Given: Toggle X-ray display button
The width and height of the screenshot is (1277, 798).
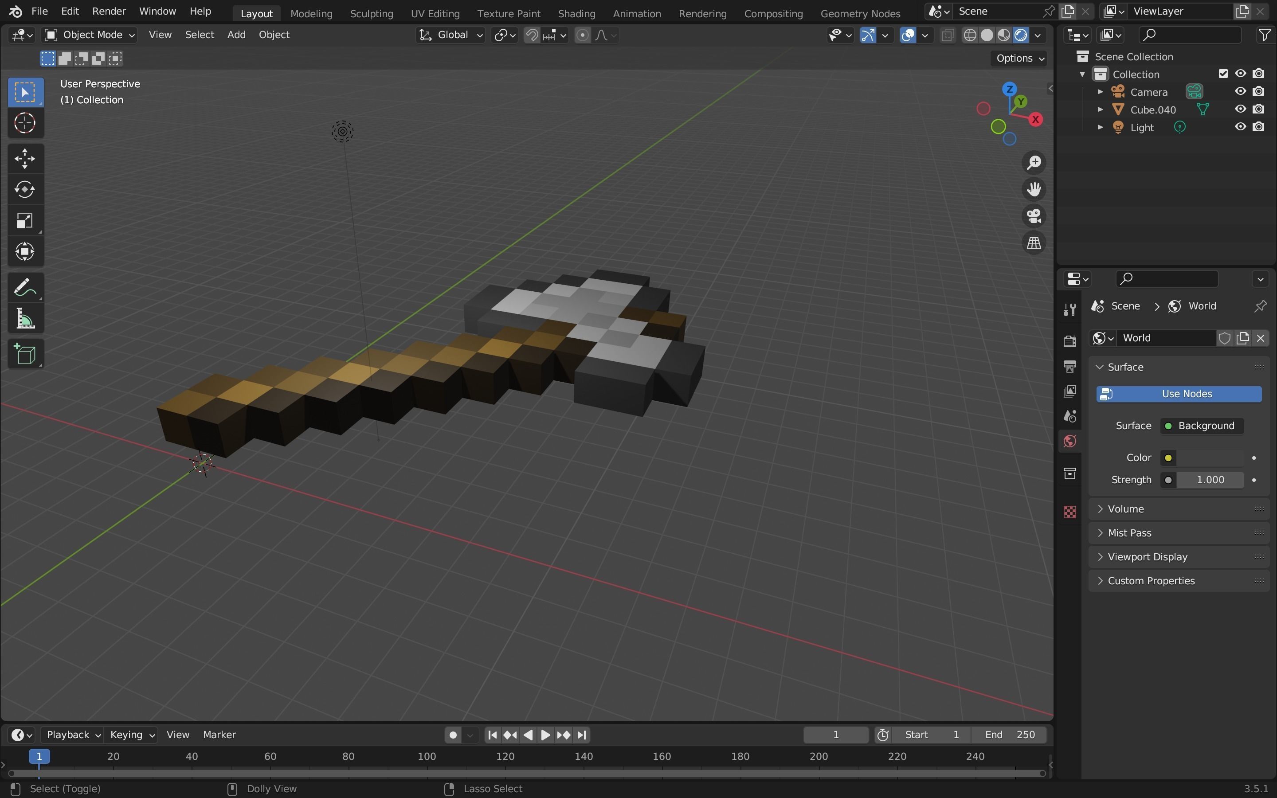Looking at the screenshot, I should click(x=947, y=35).
